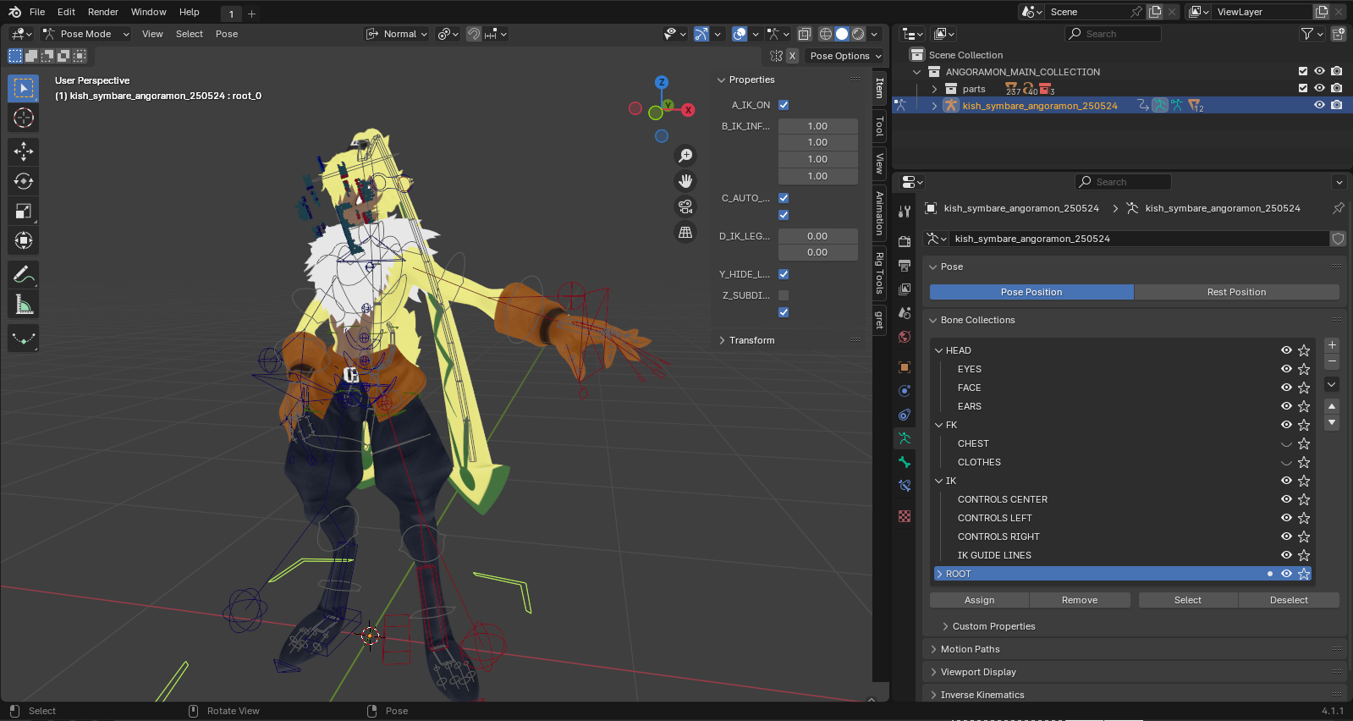Adjust the first B_IK_INF value slider
Viewport: 1353px width, 721px height.
pos(817,126)
